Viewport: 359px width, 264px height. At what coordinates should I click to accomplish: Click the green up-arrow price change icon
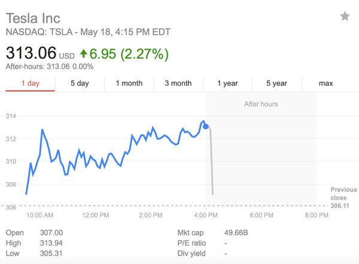click(x=83, y=54)
